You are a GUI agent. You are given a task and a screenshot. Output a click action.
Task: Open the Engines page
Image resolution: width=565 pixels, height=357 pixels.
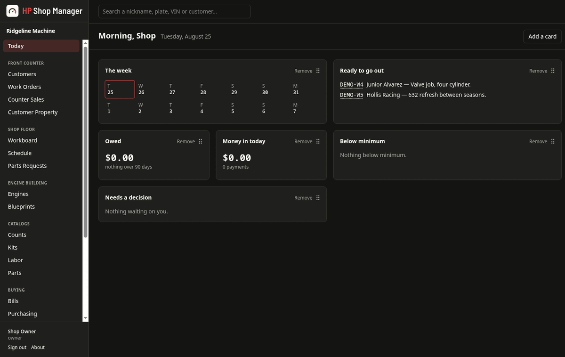[x=41, y=194]
